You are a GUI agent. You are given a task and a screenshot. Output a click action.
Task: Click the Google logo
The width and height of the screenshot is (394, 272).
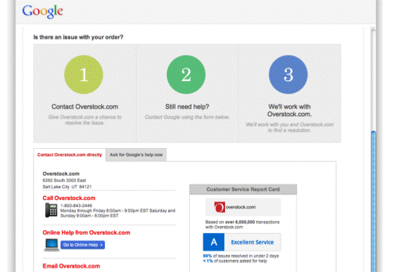[42, 11]
